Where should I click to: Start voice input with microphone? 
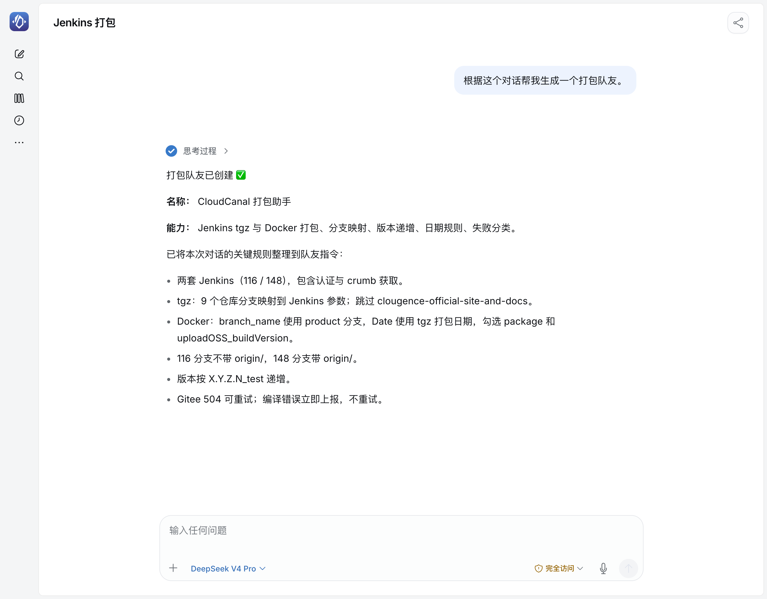(603, 568)
